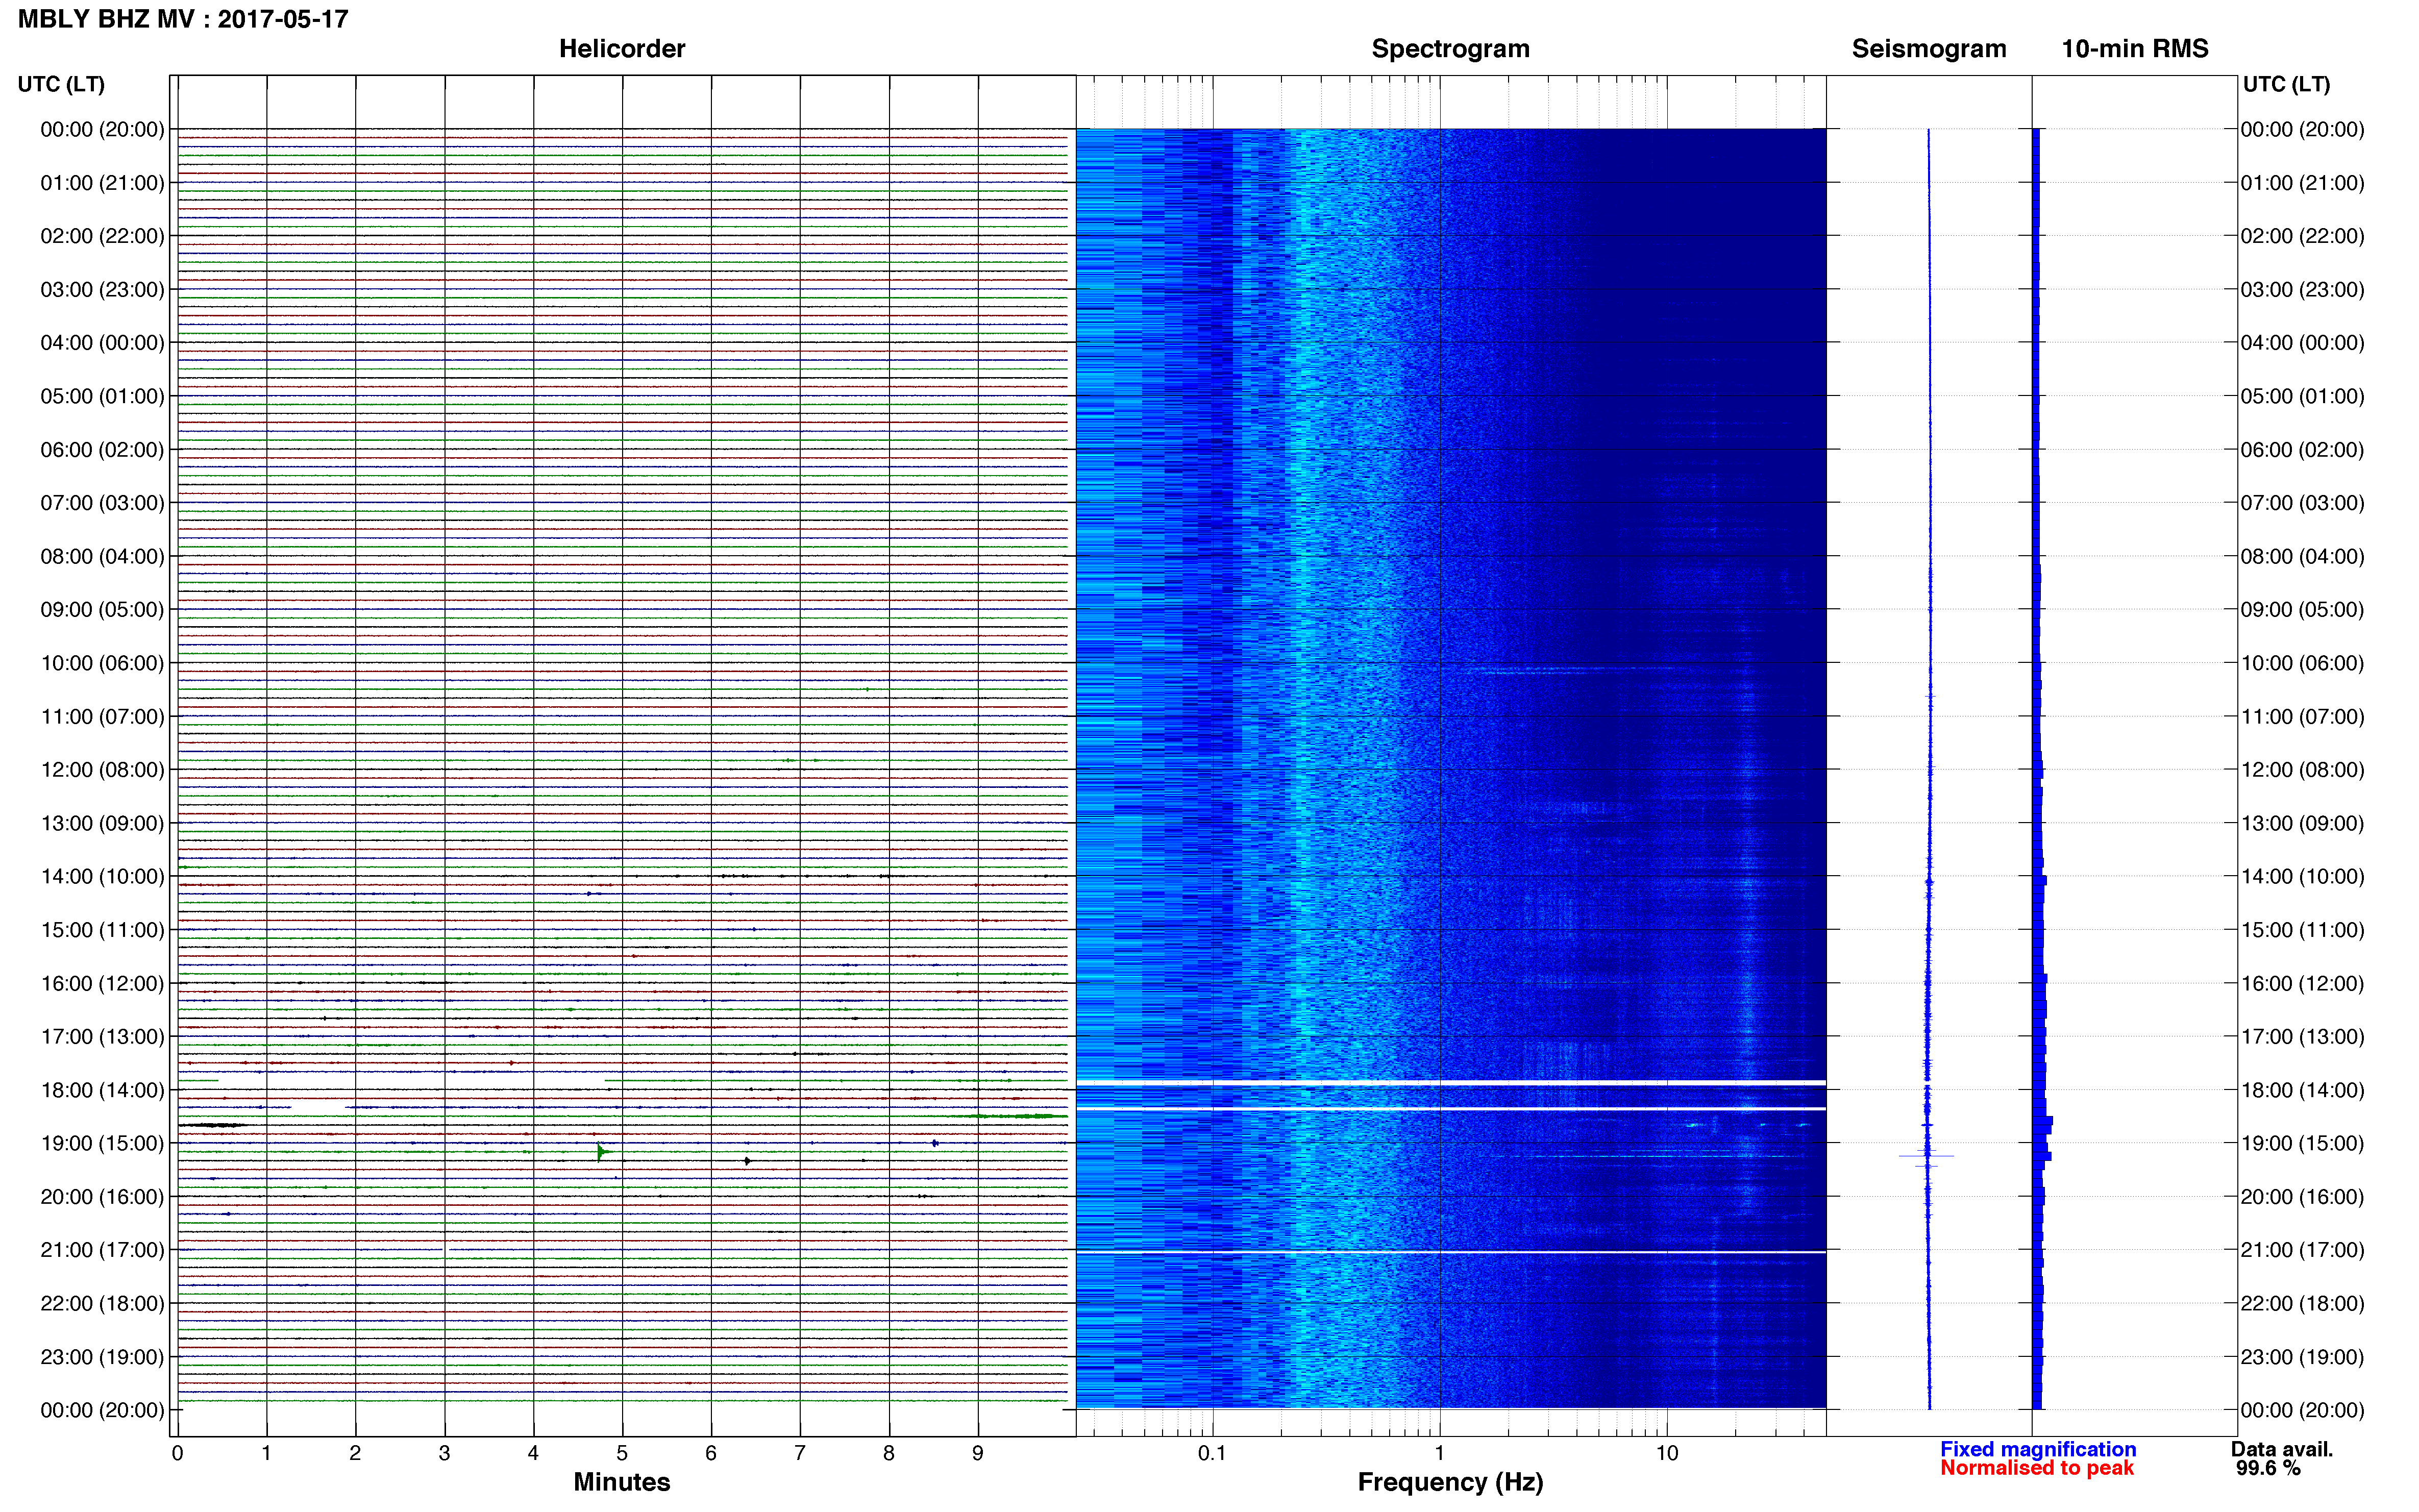Viewport: 2419px width, 1512px height.
Task: Click the left-axis label '16:00 (12:00)'
Action: [x=102, y=983]
